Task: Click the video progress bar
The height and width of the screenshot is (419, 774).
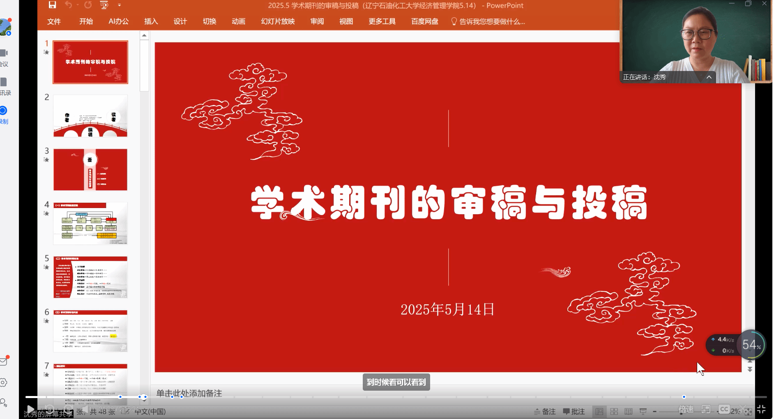Action: point(396,397)
